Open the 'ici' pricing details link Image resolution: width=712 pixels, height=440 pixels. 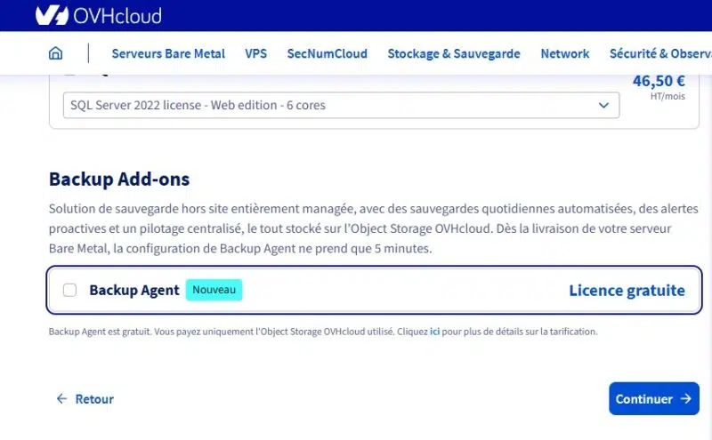point(434,332)
